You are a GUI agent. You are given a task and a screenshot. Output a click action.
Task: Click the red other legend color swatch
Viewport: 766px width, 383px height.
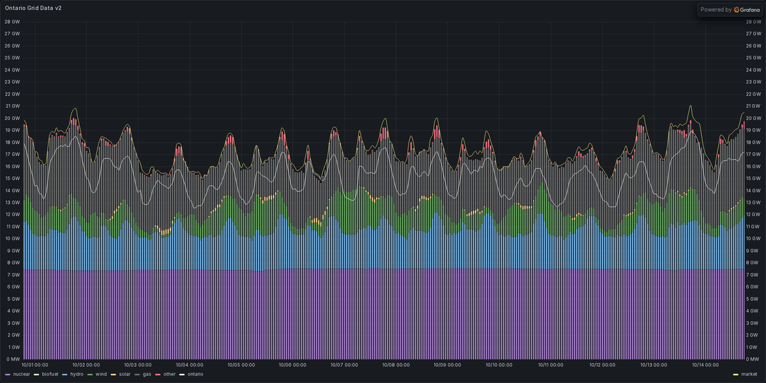coord(159,374)
